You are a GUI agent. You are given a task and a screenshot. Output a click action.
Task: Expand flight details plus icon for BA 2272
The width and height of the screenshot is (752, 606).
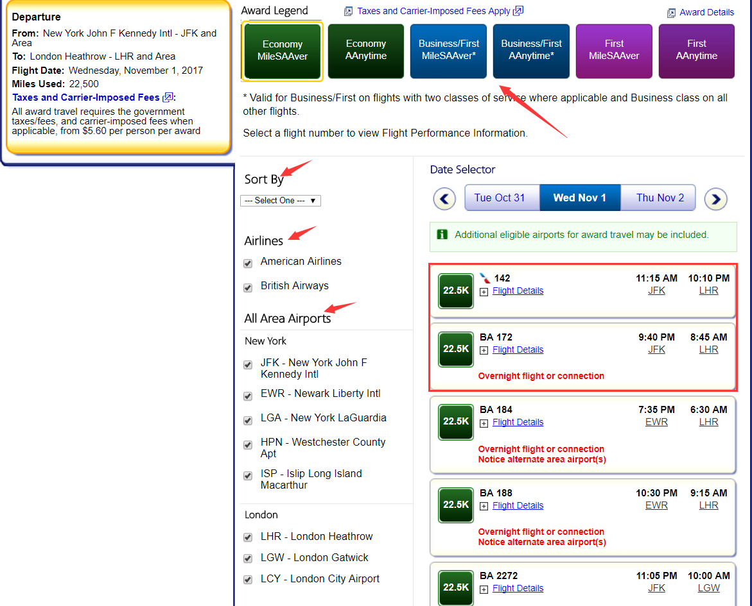point(484,589)
